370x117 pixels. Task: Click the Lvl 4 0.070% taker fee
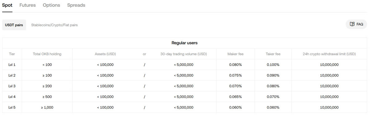pos(273,97)
